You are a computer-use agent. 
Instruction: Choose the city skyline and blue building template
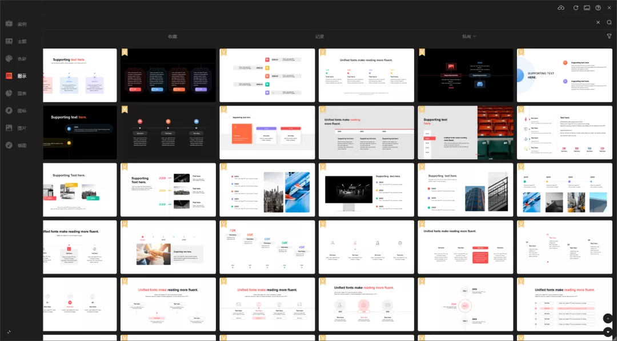coord(267,190)
